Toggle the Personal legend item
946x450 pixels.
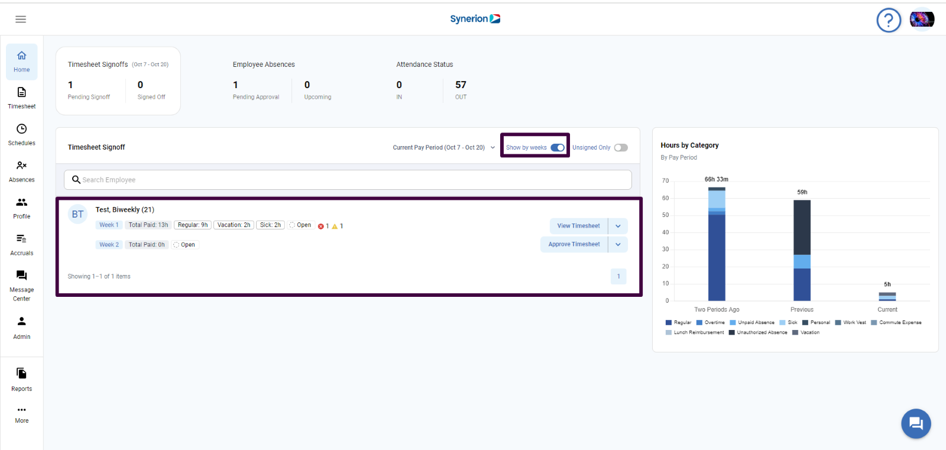click(816, 323)
